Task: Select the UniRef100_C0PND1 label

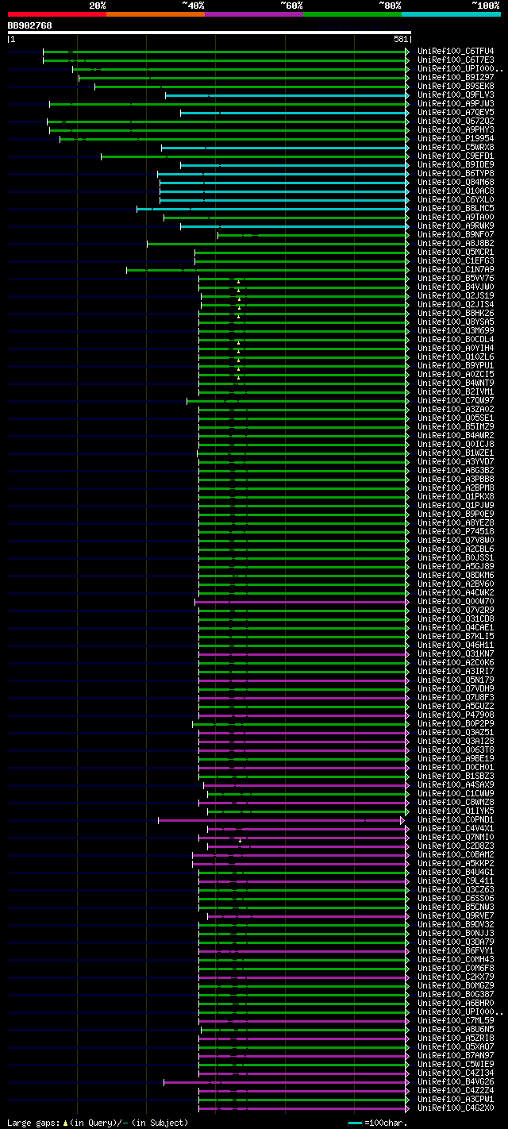Action: [456, 820]
